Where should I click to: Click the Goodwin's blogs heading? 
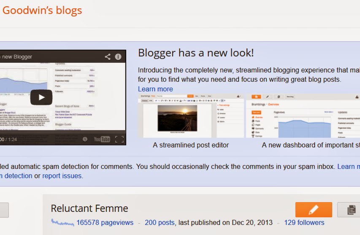pos(42,10)
